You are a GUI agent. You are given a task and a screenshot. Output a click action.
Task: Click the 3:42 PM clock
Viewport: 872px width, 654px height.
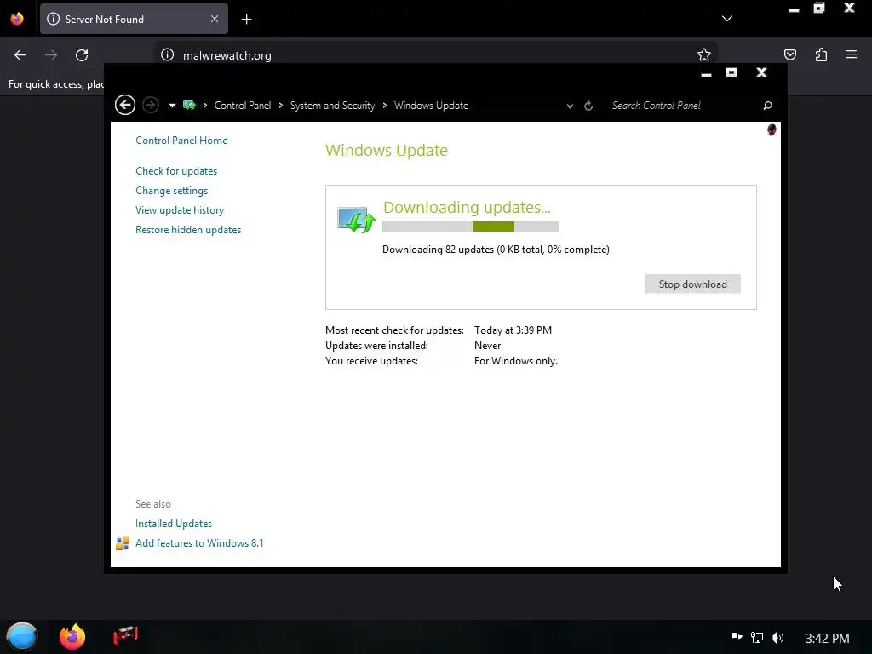[x=828, y=638]
